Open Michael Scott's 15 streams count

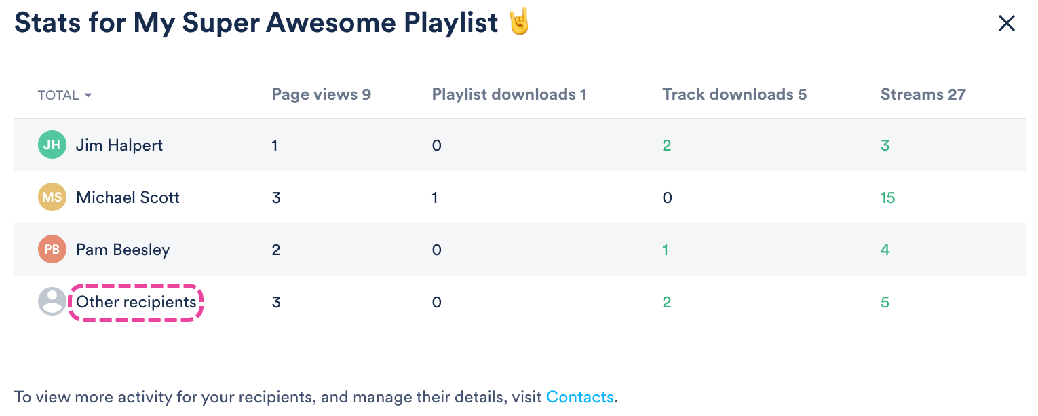[x=887, y=197]
